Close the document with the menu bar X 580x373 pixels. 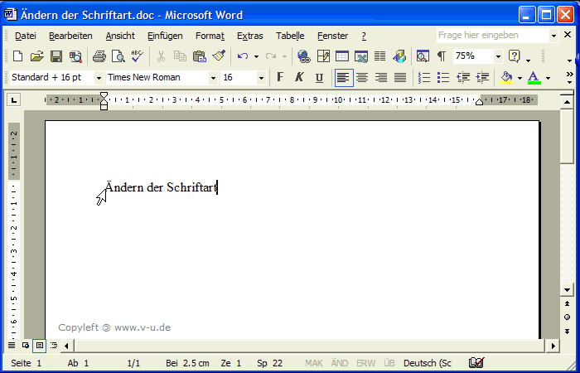pos(568,35)
